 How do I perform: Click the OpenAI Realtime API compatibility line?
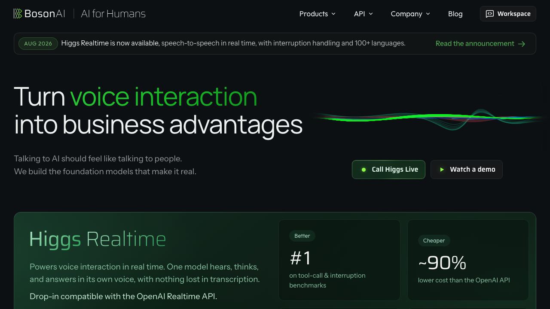click(x=123, y=296)
